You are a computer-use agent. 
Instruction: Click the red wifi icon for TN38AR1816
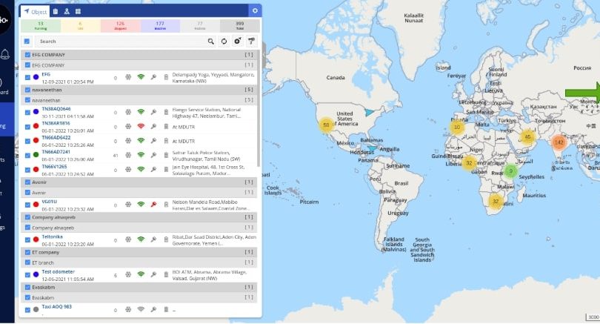click(x=141, y=125)
